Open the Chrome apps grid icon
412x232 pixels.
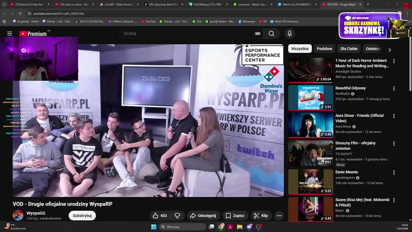4,22
